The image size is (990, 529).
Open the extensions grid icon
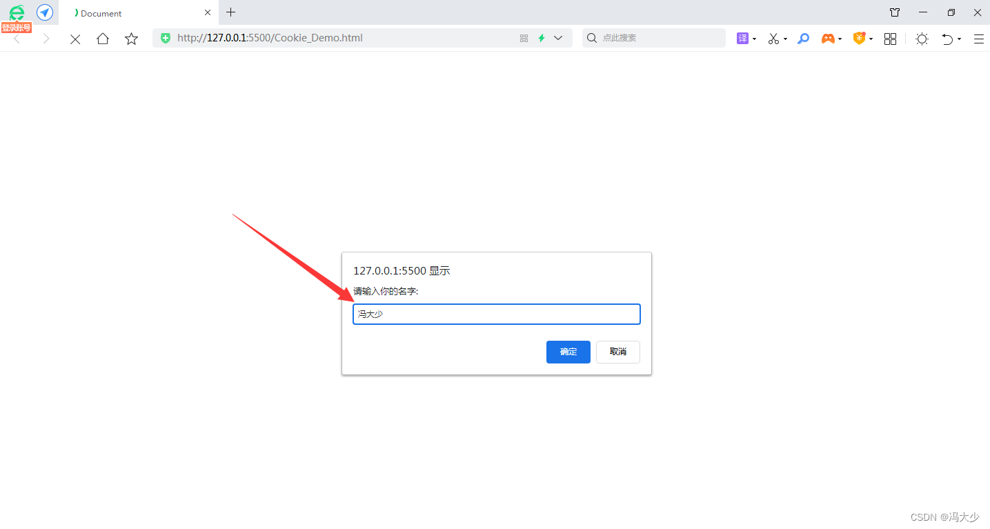890,39
